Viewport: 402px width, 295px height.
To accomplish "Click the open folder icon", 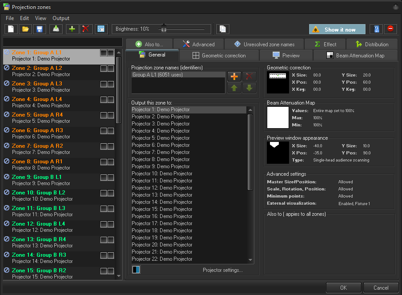I will pyautogui.click(x=25, y=29).
